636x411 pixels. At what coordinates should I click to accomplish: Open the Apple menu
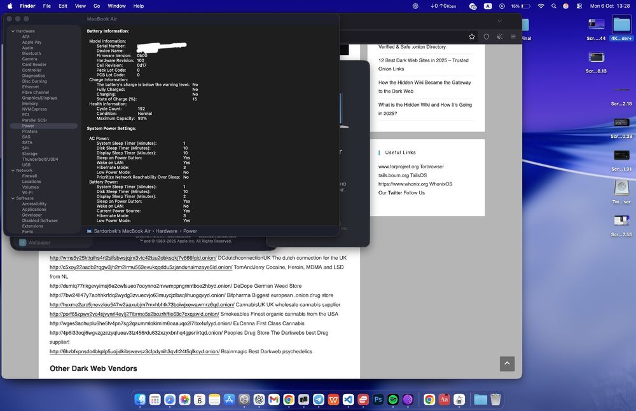10,6
